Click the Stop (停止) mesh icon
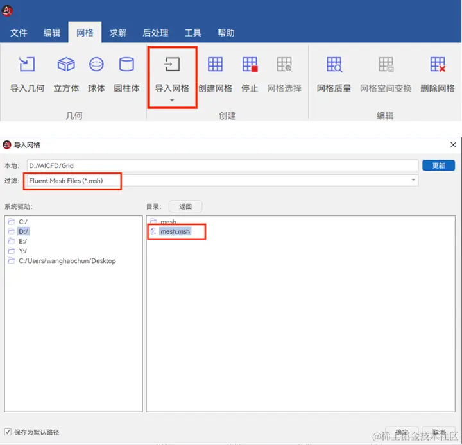The width and height of the screenshot is (462, 445). tap(250, 64)
